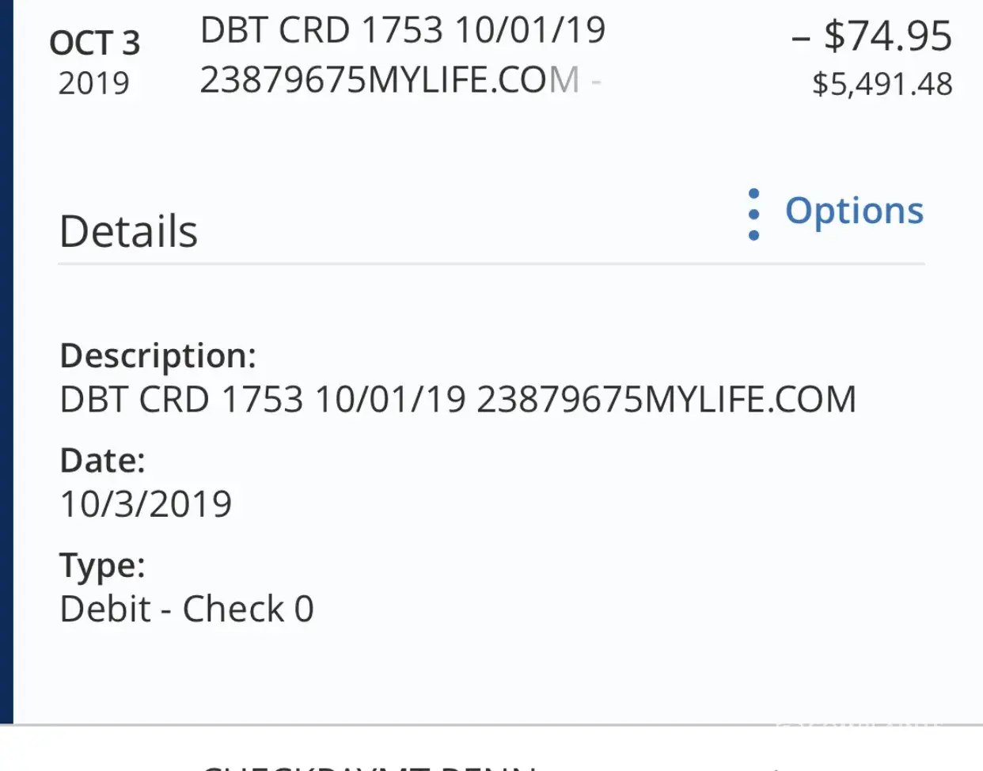983x771 pixels.
Task: Select the 10/3/2019 date value
Action: [146, 504]
